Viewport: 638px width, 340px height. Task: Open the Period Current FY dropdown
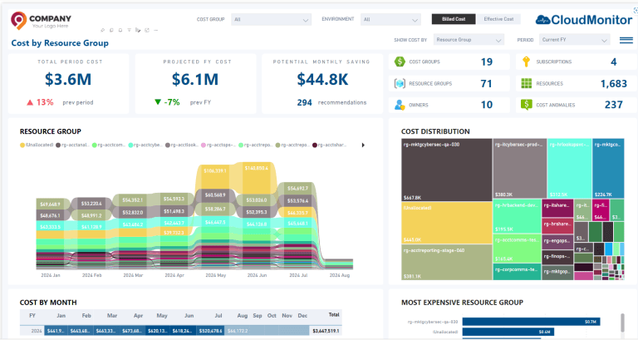[574, 40]
